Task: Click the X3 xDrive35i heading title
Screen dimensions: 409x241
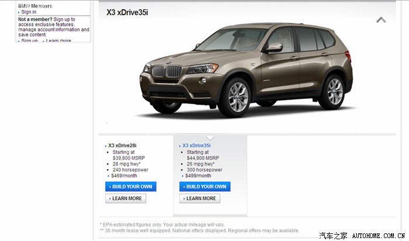Action: pyautogui.click(x=127, y=12)
